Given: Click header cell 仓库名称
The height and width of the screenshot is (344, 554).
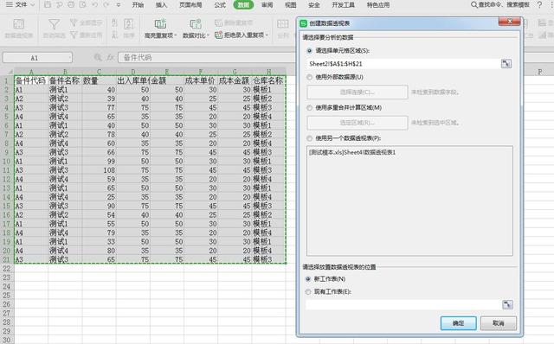Looking at the screenshot, I should 268,80.
